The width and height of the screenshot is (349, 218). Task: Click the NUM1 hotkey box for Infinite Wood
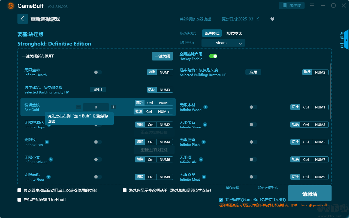click(x=320, y=107)
